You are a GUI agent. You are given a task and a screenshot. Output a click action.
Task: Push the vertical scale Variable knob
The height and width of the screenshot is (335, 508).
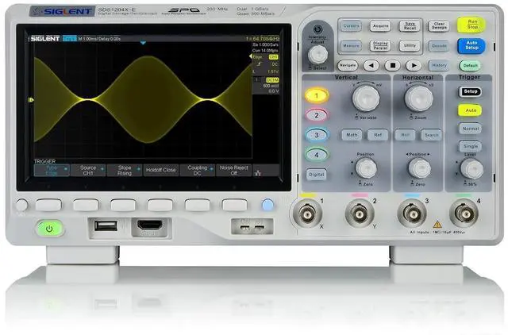(x=366, y=98)
